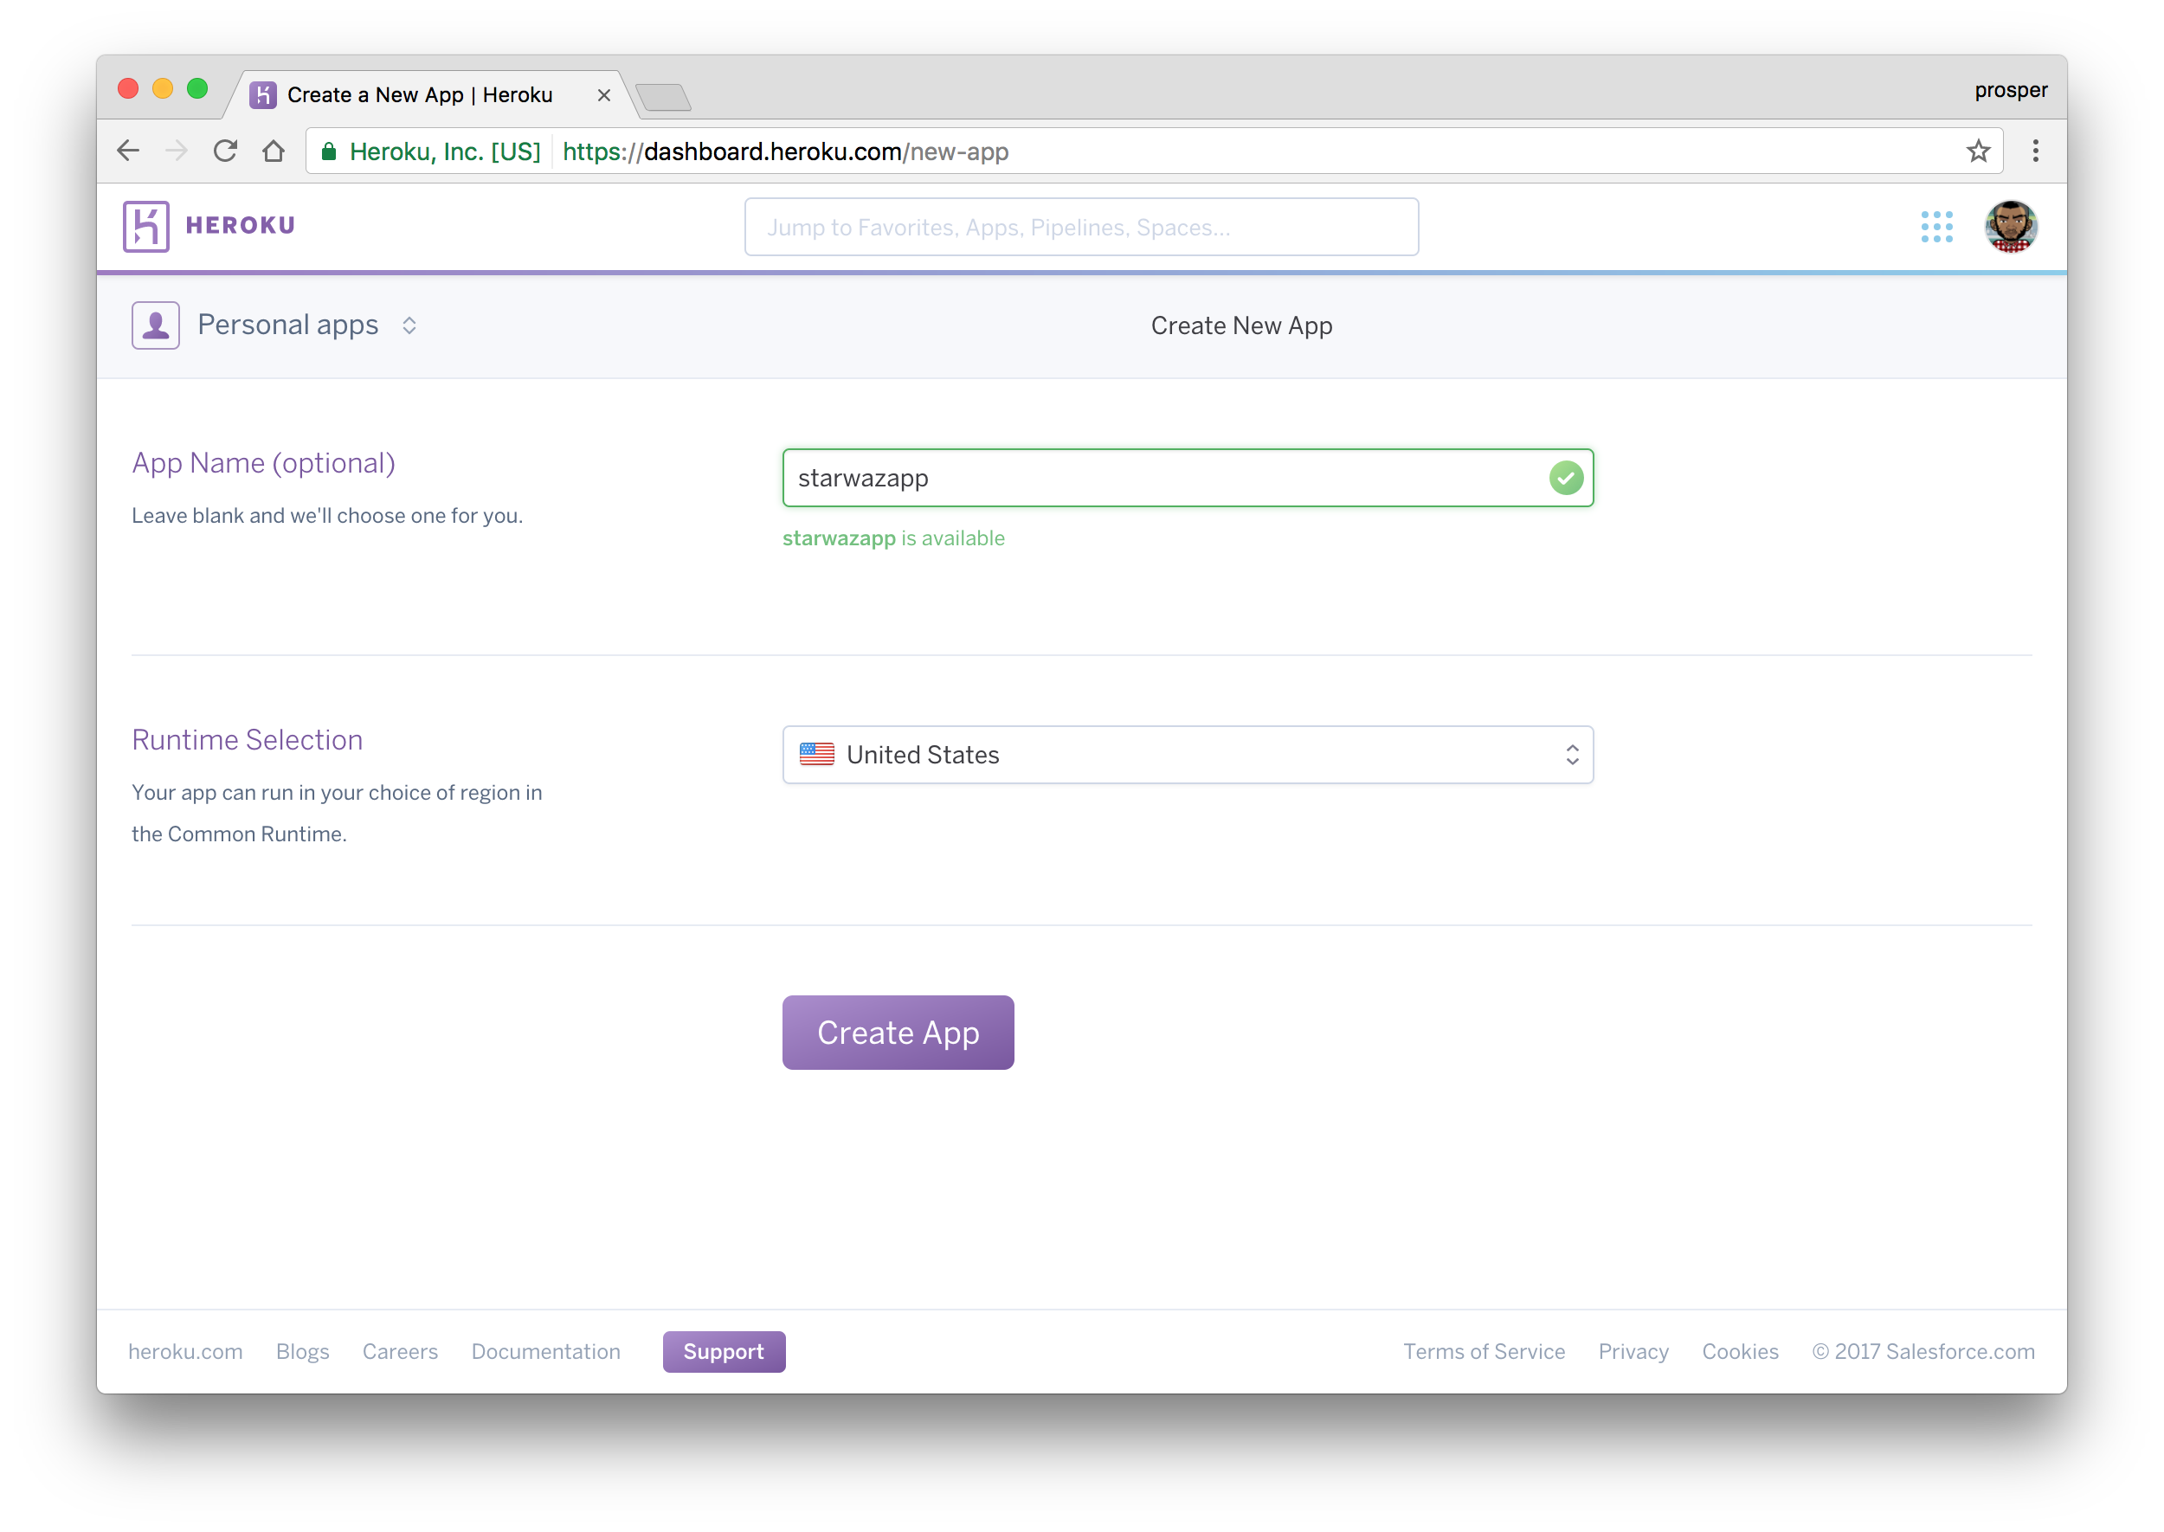The image size is (2164, 1532).
Task: Bookmark page with the star icon
Action: 1978,151
